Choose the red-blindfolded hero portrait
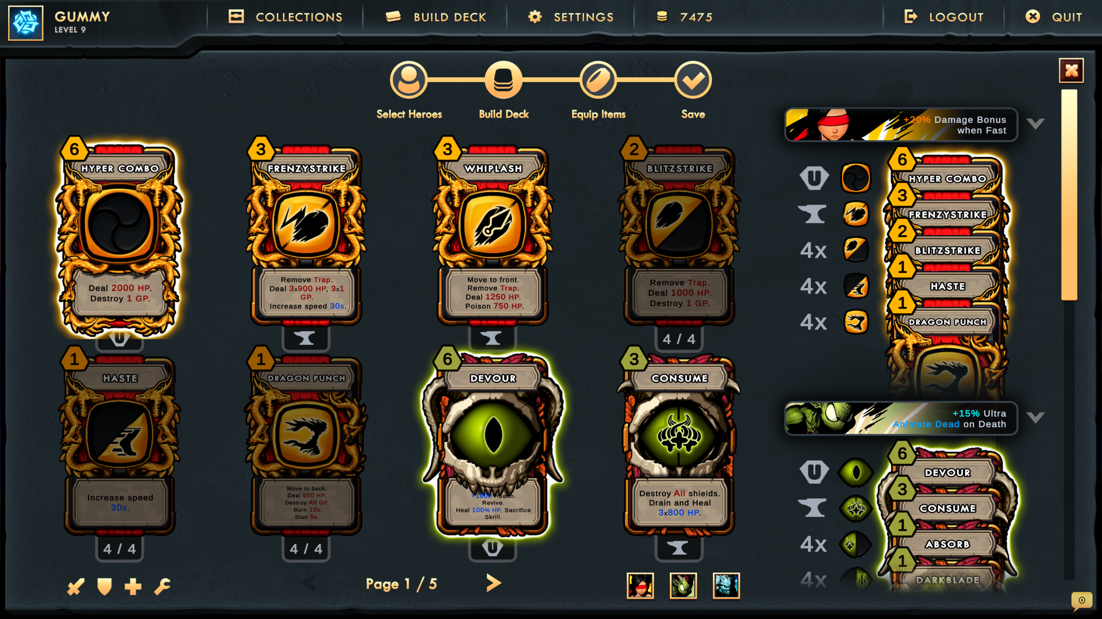 point(640,586)
